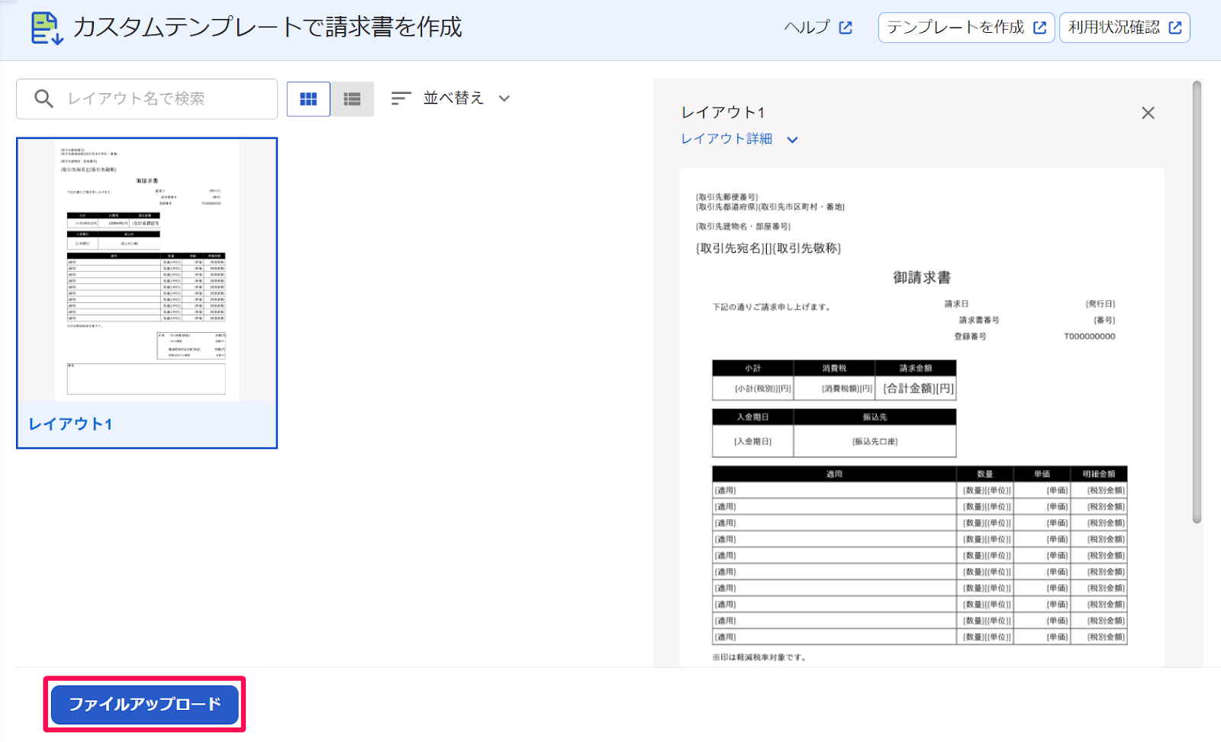This screenshot has width=1221, height=742.
Task: Open the 利用状況確認 button
Action: [x=1125, y=27]
